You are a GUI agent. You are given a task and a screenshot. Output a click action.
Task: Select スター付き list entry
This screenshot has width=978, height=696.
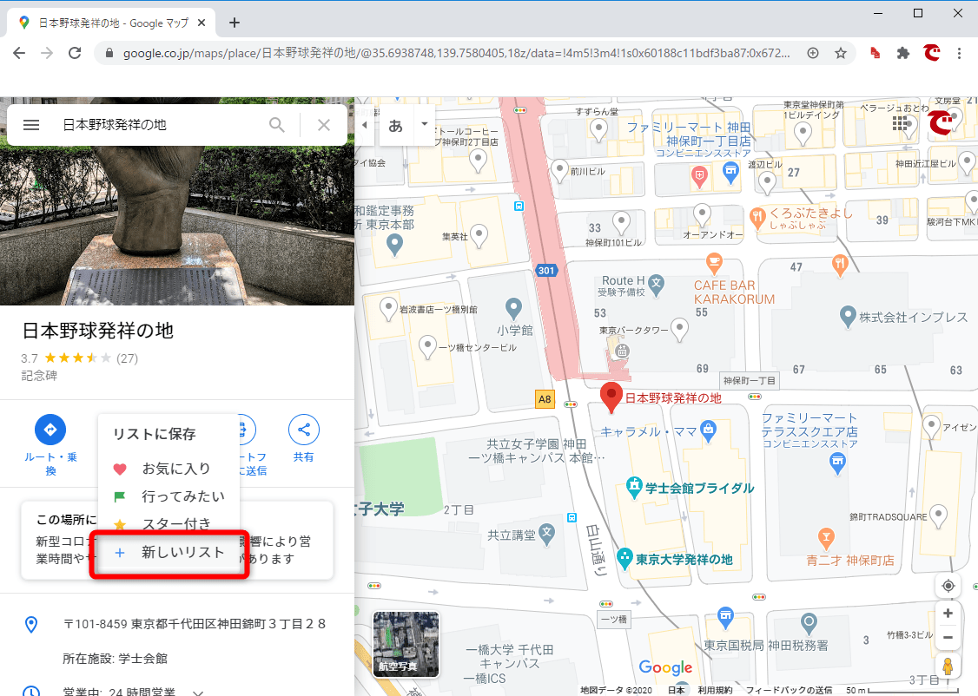coord(169,523)
